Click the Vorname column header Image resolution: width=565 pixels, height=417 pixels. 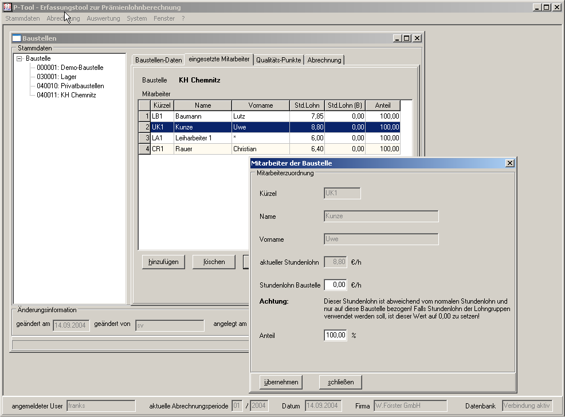(261, 105)
